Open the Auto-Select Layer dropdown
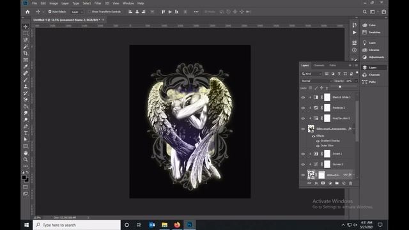 (x=77, y=11)
